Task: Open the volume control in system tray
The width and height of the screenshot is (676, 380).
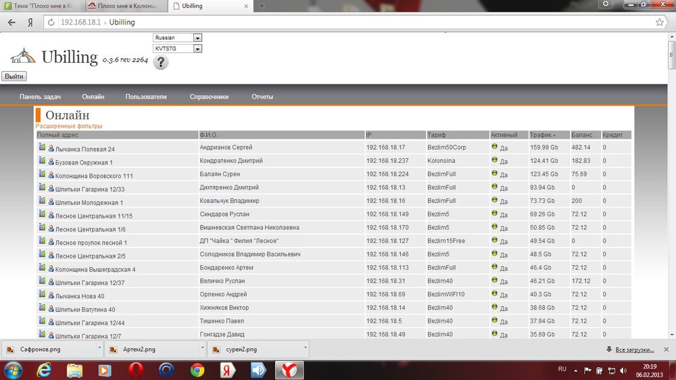Action: coord(623,371)
